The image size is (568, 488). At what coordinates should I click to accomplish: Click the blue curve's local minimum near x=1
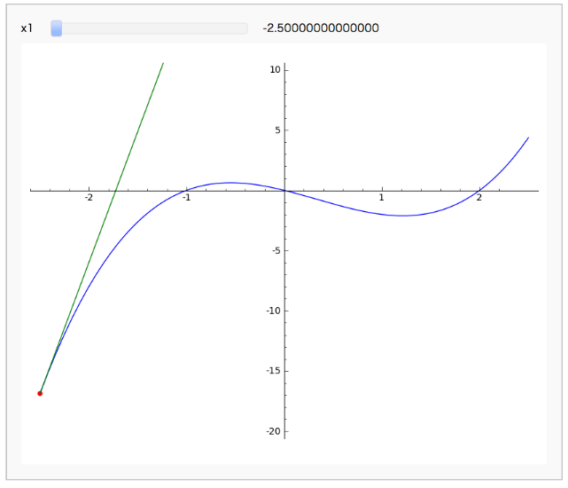pos(403,216)
